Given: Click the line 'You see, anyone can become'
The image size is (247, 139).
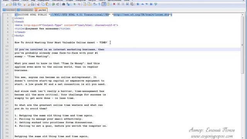Looking at the screenshot, I should pyautogui.click(x=56, y=77).
